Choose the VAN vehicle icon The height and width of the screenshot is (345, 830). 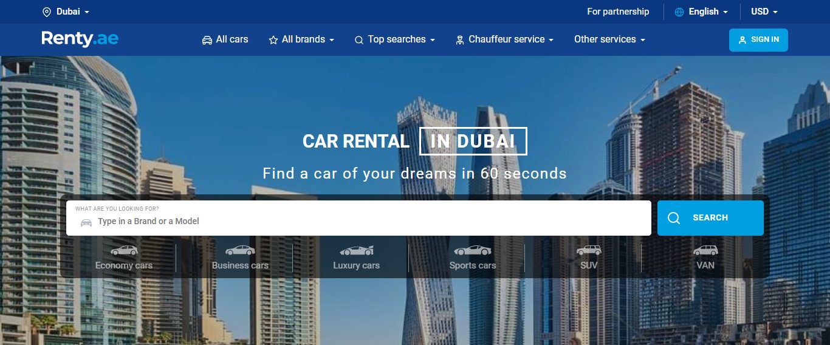[x=705, y=250]
